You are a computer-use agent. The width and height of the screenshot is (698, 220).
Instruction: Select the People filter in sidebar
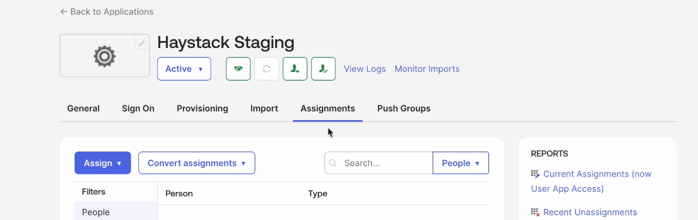pyautogui.click(x=96, y=212)
